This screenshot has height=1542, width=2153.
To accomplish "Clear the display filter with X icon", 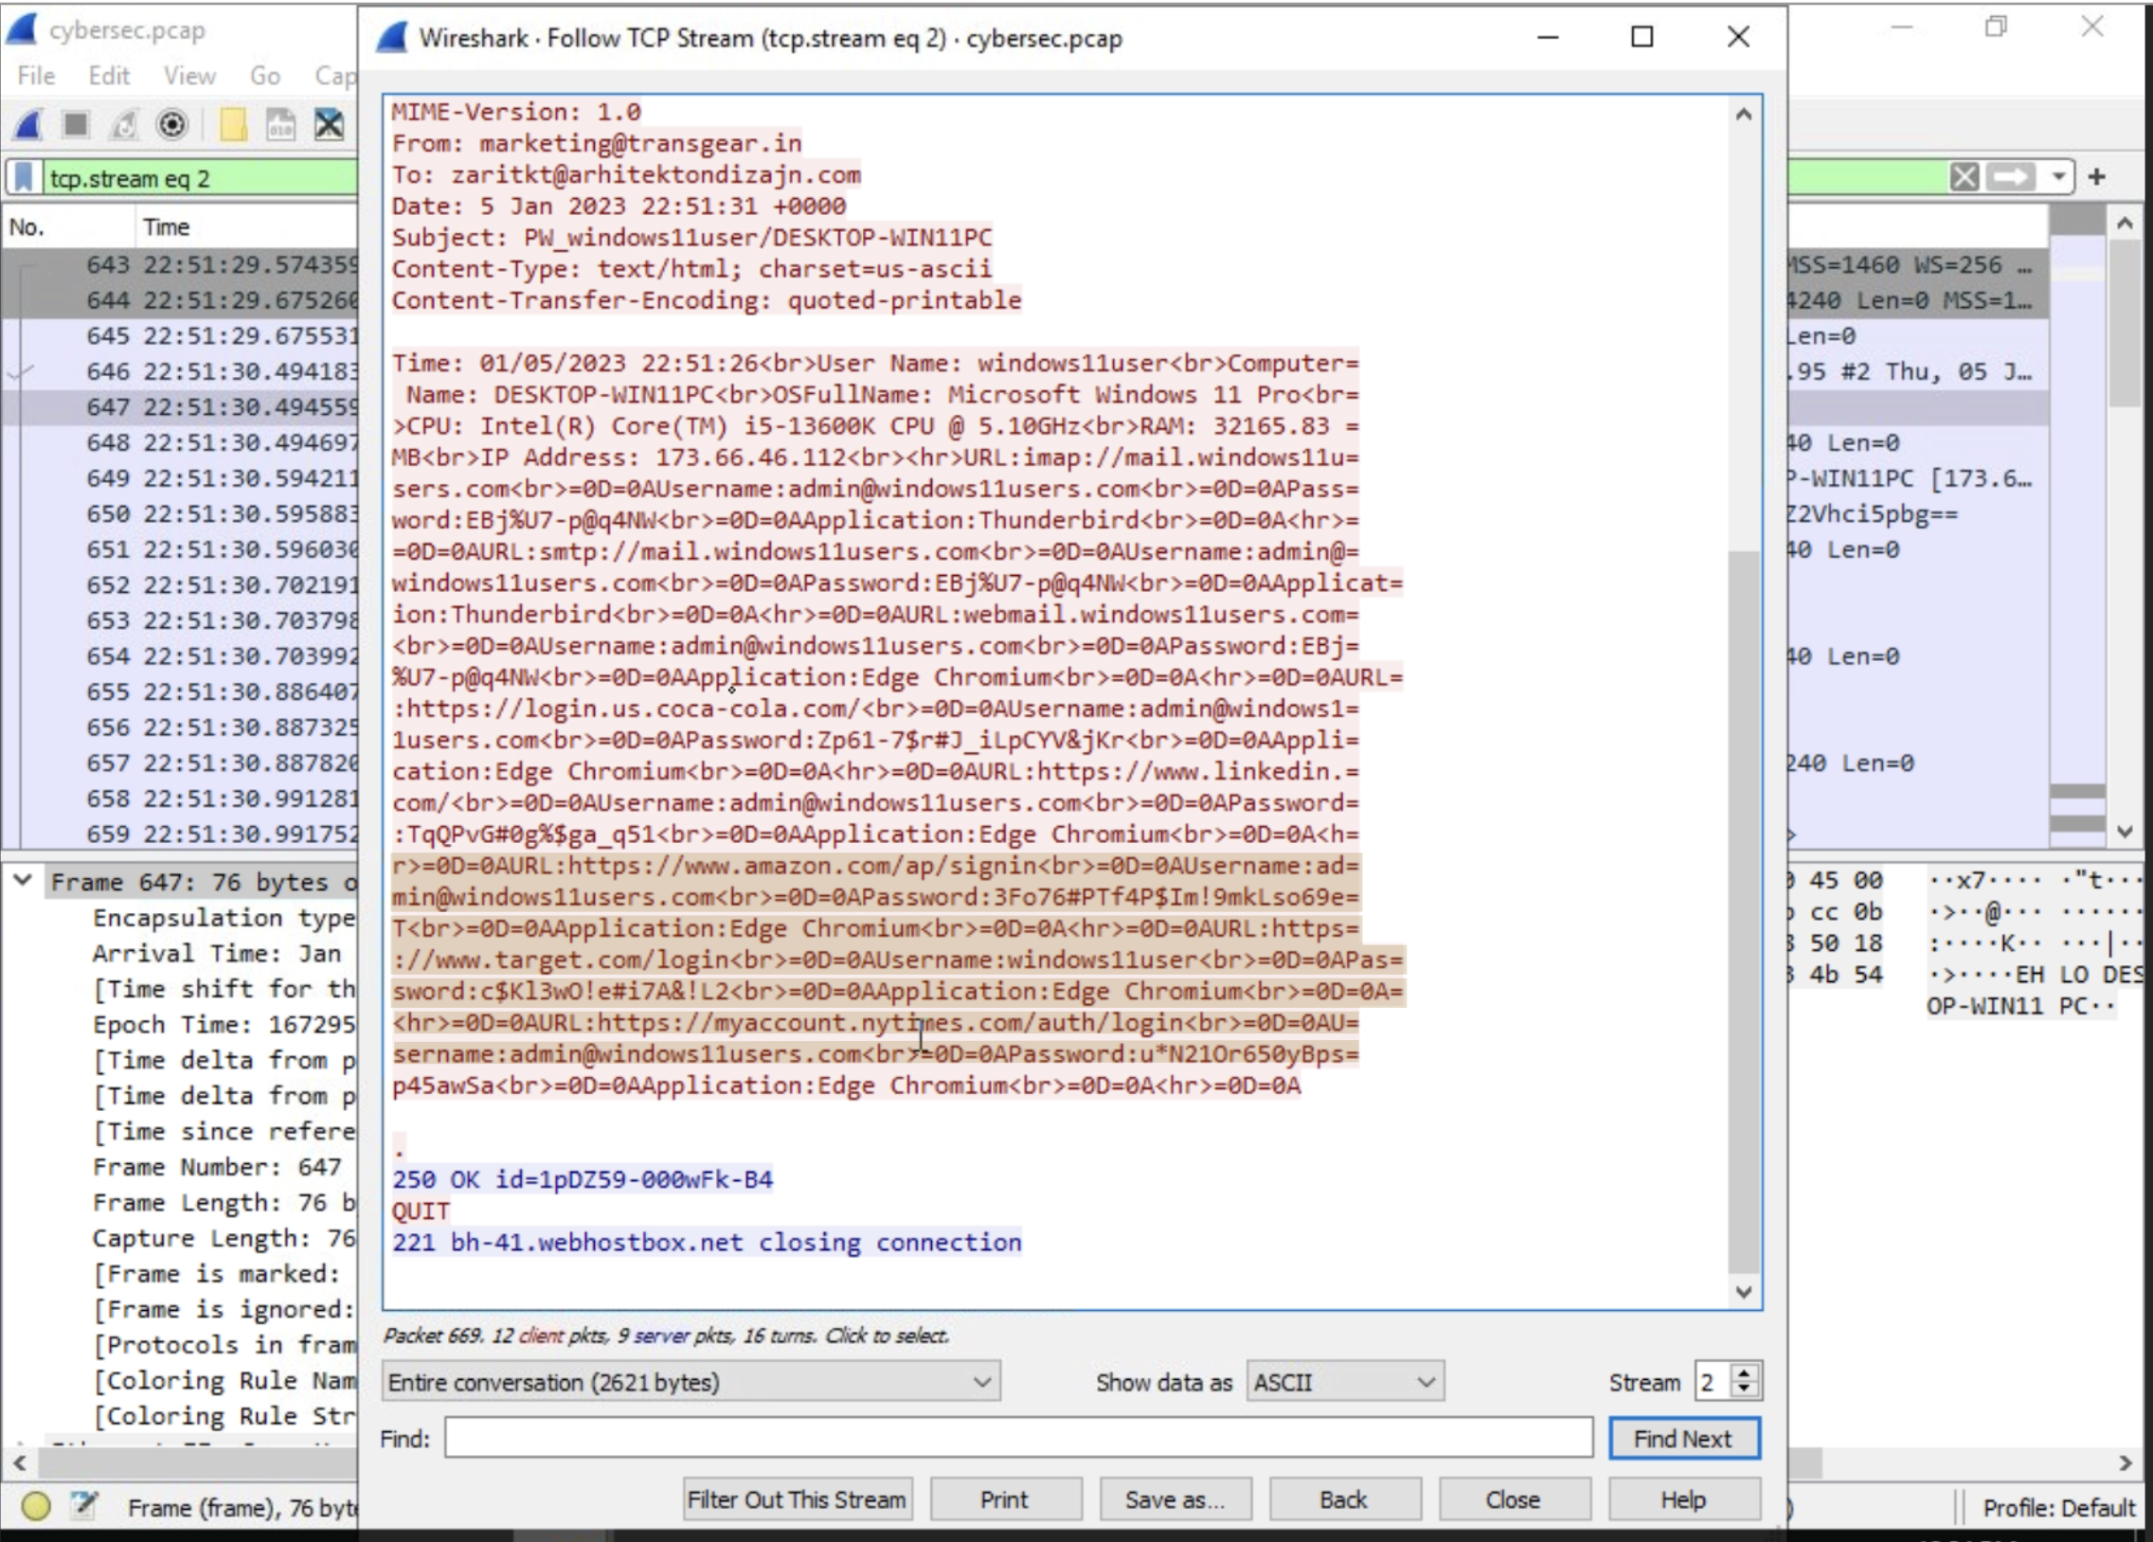I will pos(1965,176).
